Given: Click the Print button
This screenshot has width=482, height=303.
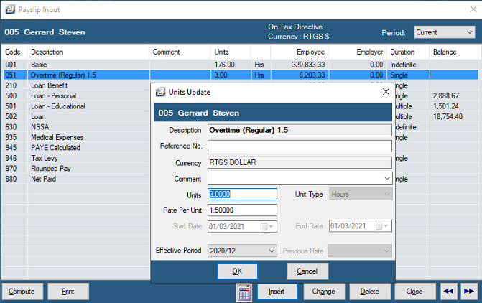Looking at the screenshot, I should coord(68,292).
